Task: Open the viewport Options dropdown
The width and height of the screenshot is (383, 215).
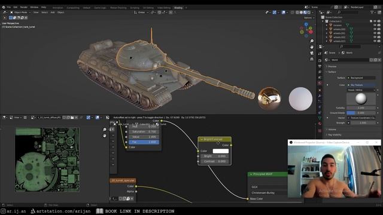Action: [309, 18]
